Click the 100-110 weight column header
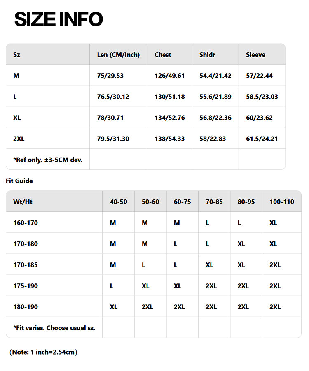Image resolution: width=309 pixels, height=371 pixels. pos(282,202)
